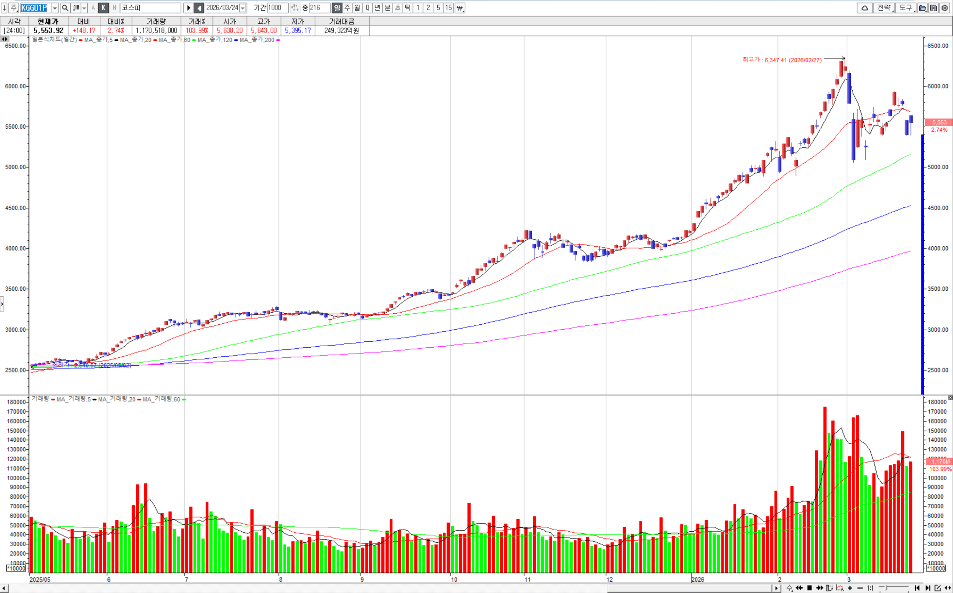Click the 기간 period input field 1000
Image resolution: width=953 pixels, height=593 pixels.
(278, 8)
